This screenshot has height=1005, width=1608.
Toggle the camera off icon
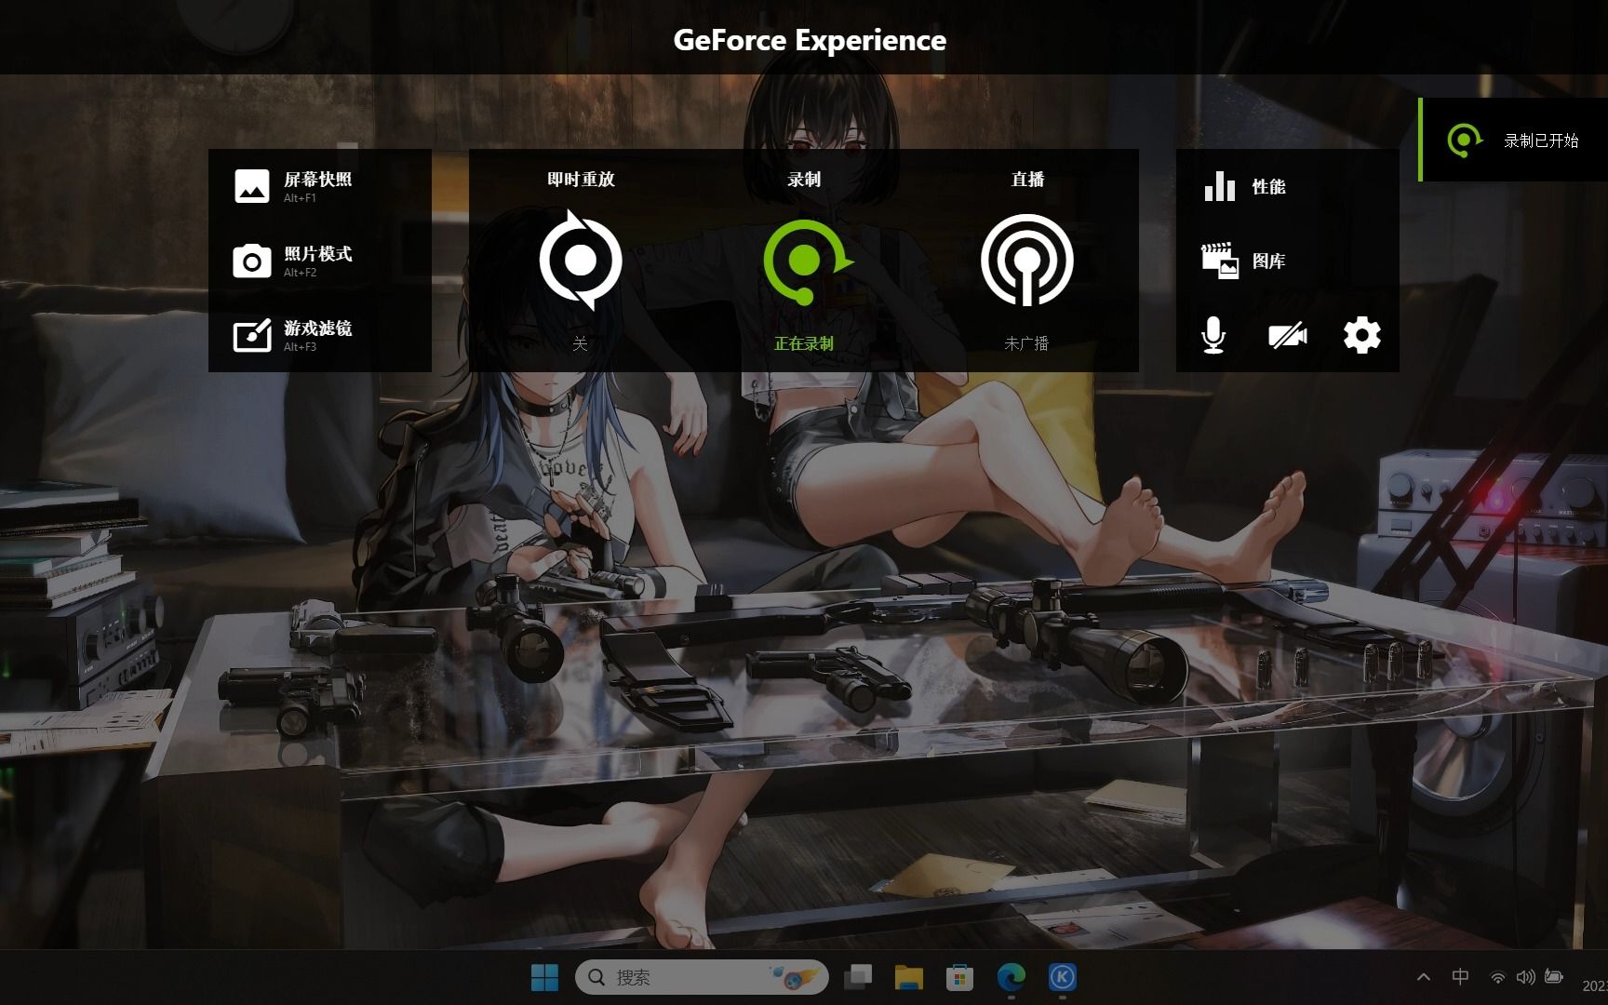click(1288, 335)
